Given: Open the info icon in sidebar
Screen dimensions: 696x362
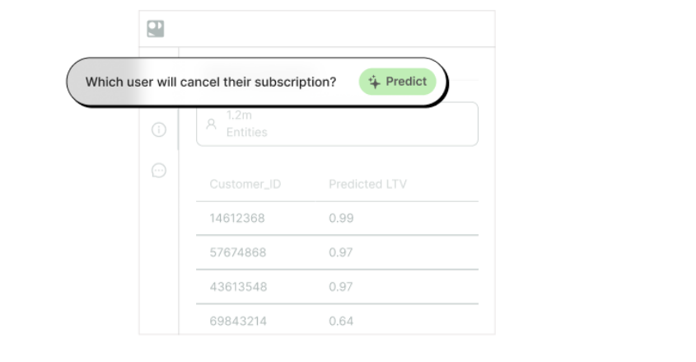Looking at the screenshot, I should click(159, 129).
